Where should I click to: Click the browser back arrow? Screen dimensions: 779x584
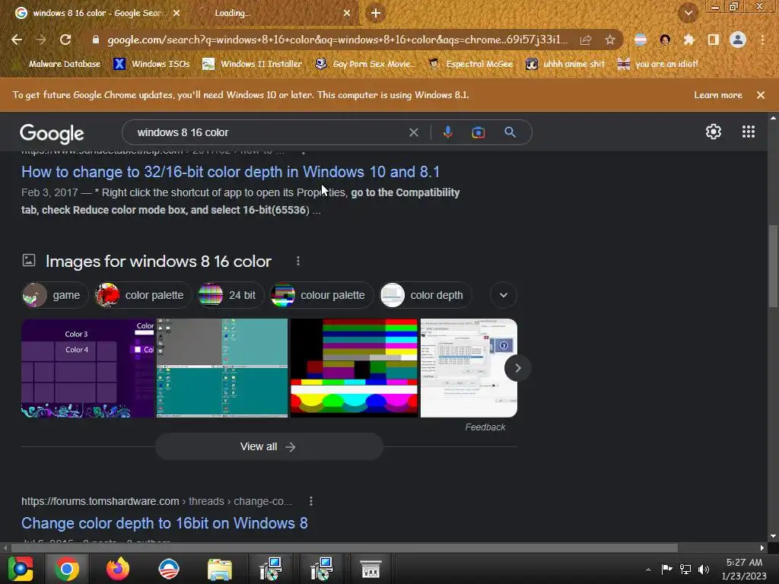(17, 40)
